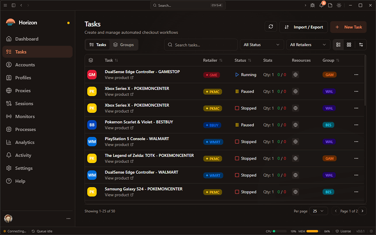This screenshot has width=376, height=235.
Task: Go to previous page arrow
Action: tap(336, 211)
